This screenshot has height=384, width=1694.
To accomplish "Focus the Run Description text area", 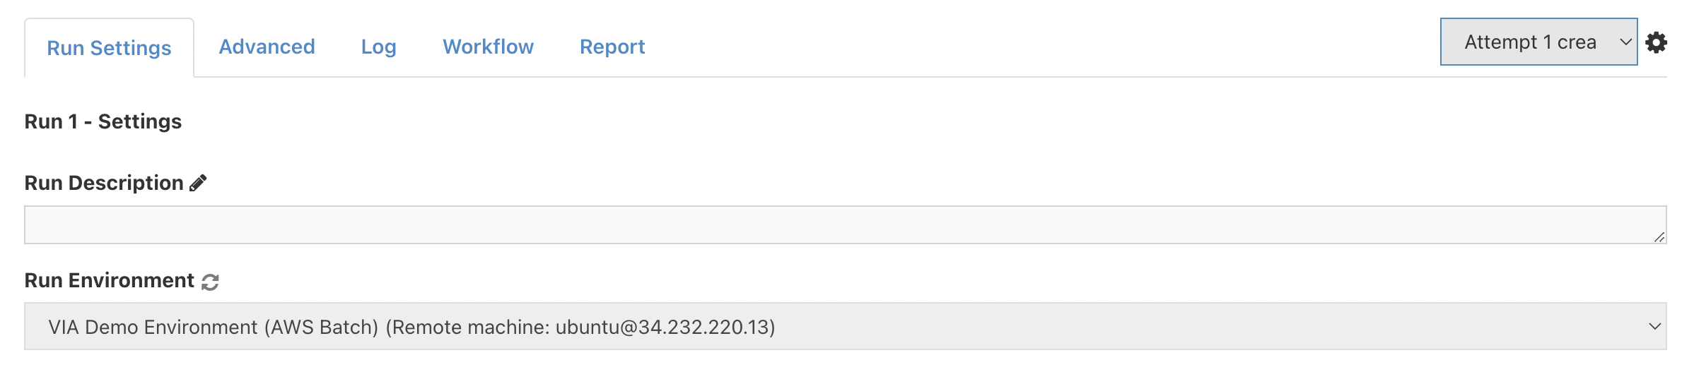I will click(x=845, y=224).
